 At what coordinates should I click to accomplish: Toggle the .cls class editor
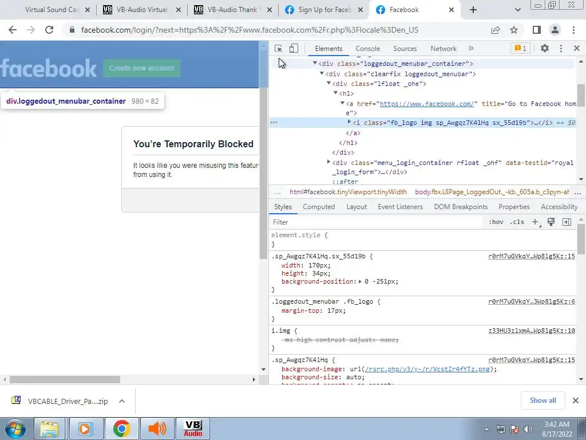pyautogui.click(x=517, y=222)
